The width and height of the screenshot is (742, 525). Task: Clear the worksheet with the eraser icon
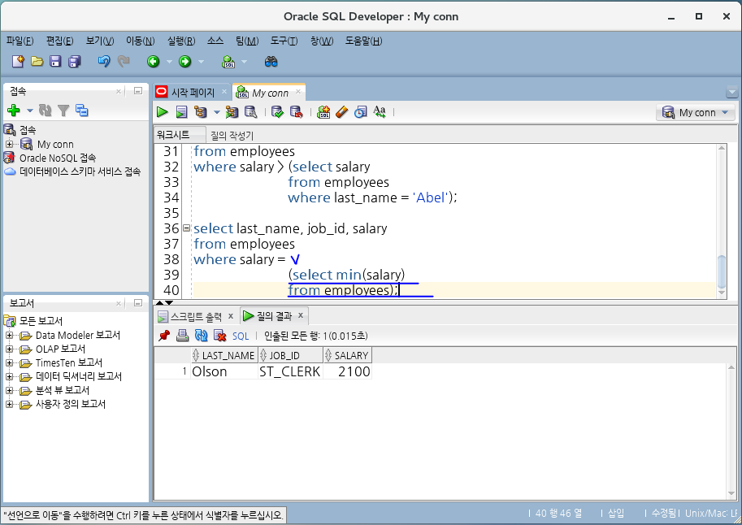pos(341,111)
